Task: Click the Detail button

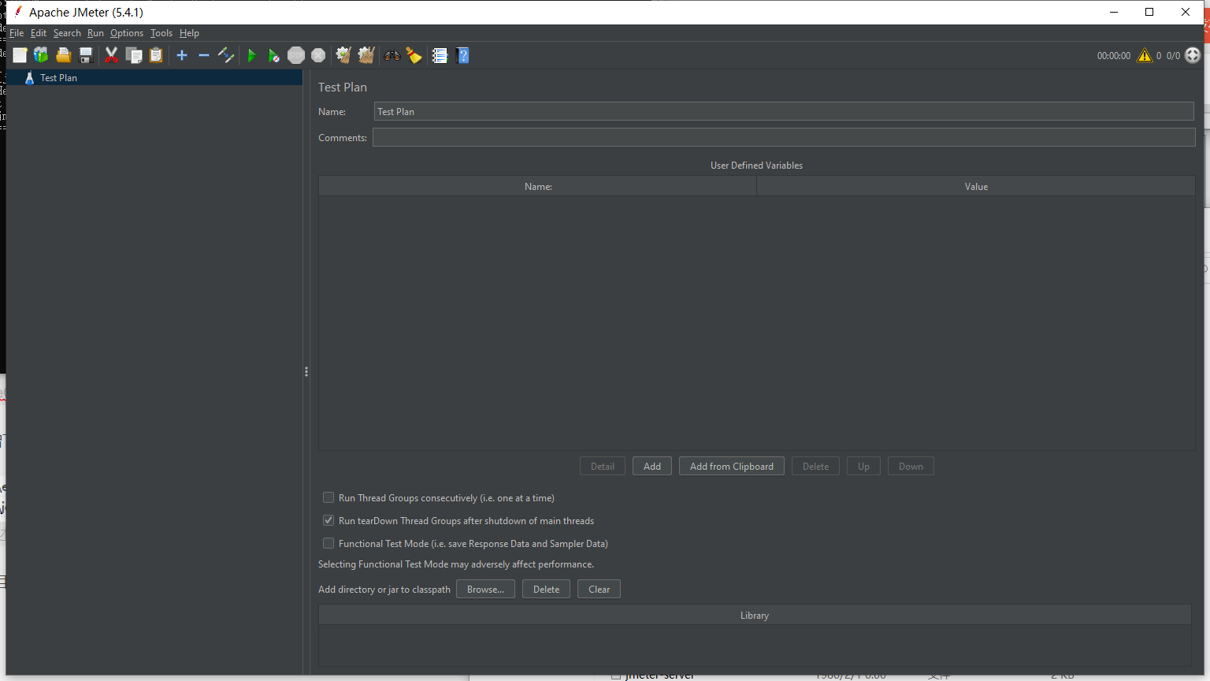Action: click(x=603, y=467)
